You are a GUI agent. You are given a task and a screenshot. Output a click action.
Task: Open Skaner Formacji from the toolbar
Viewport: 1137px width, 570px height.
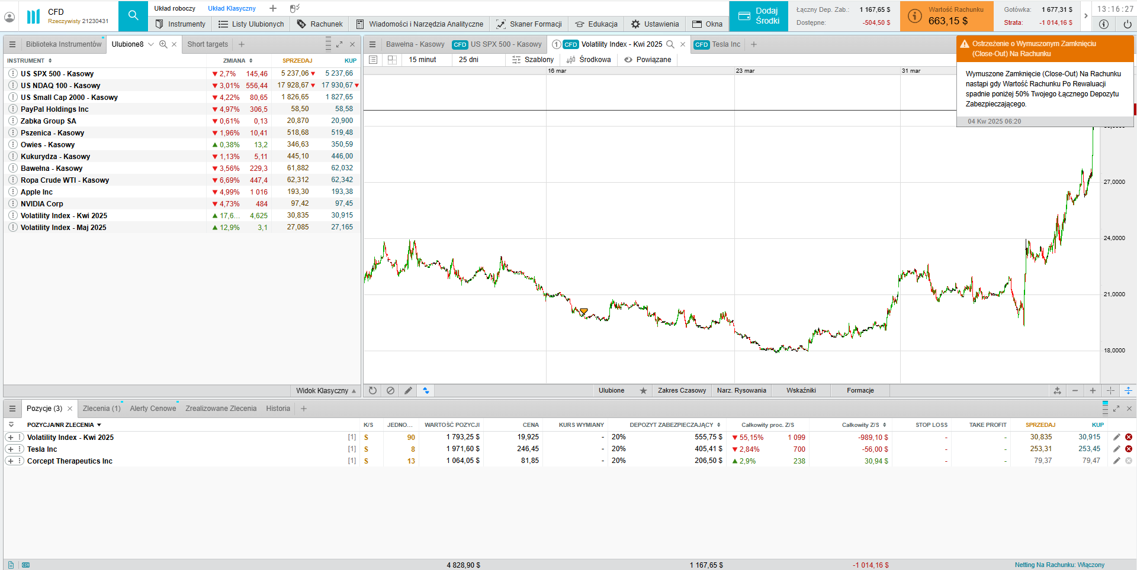tap(529, 24)
